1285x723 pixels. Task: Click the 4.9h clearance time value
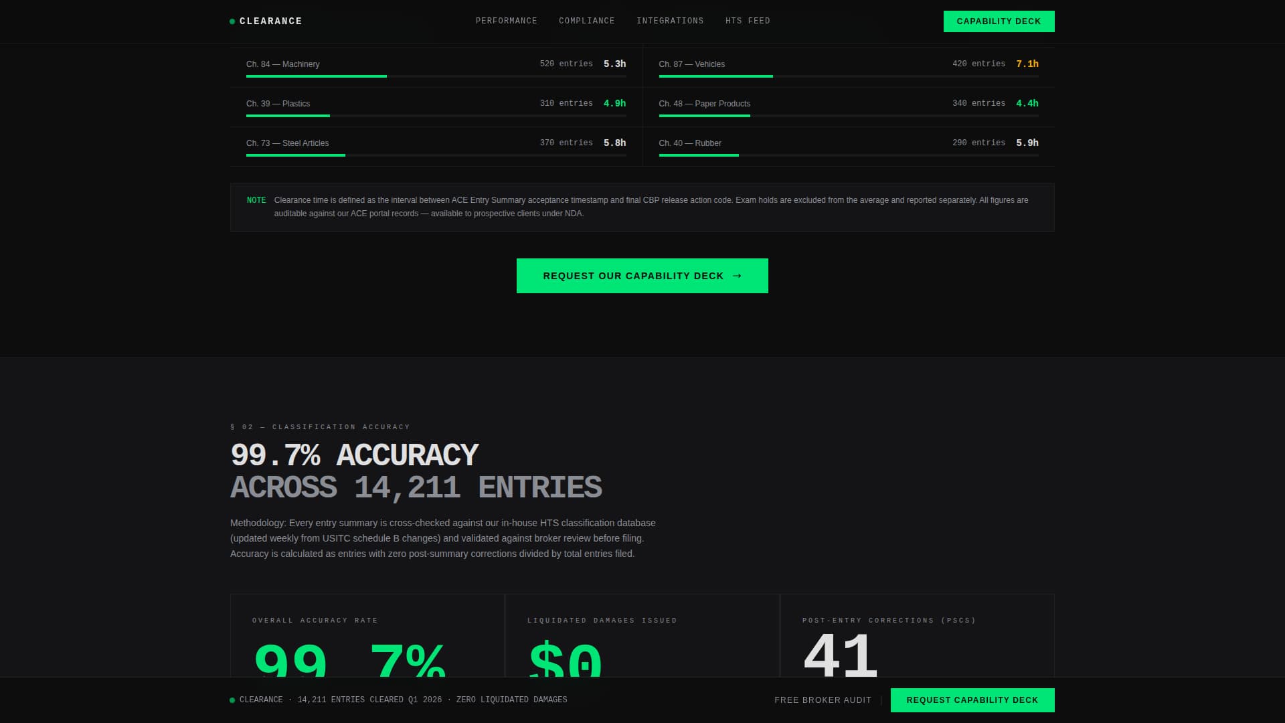coord(615,104)
